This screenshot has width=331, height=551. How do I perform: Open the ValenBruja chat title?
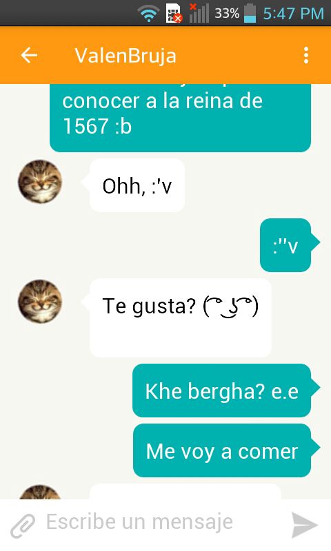click(x=126, y=56)
